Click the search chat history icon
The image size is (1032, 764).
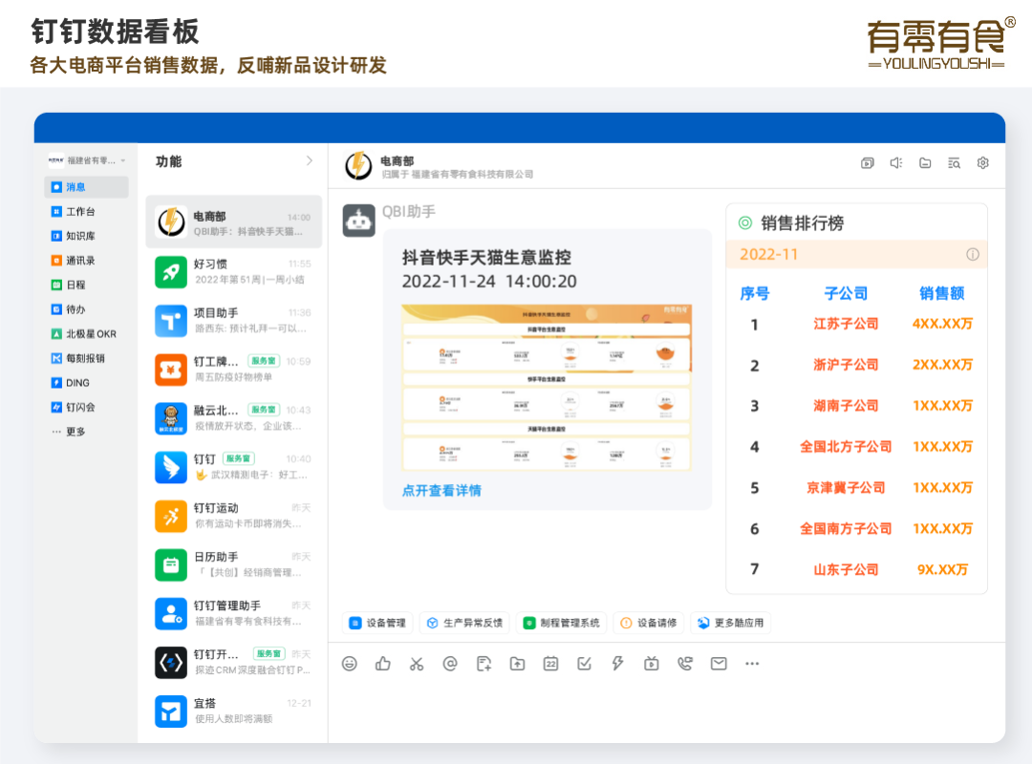click(x=954, y=162)
